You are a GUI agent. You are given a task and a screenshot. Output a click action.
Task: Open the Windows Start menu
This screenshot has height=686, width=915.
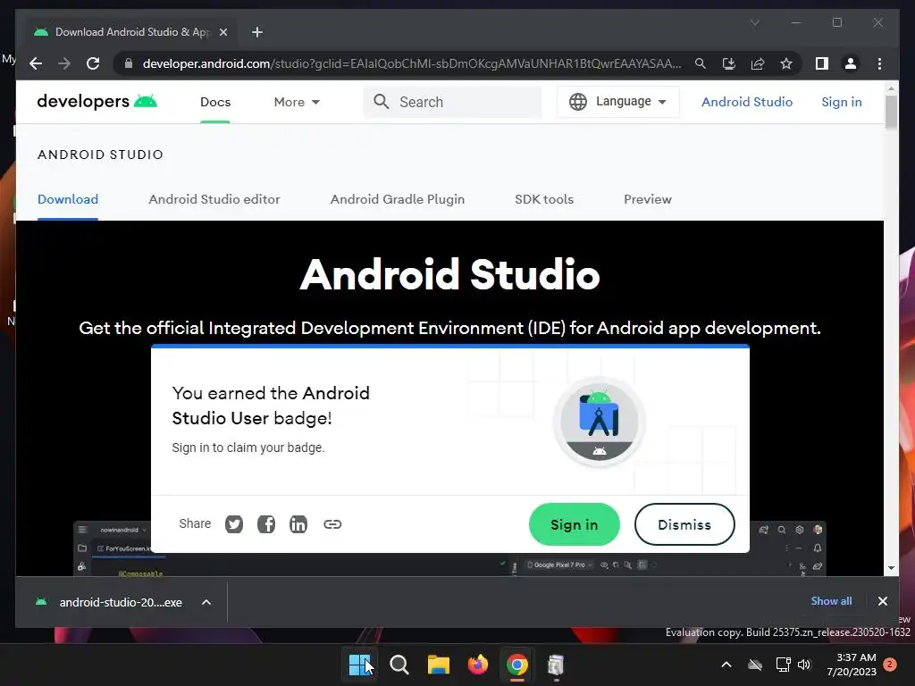tap(360, 665)
